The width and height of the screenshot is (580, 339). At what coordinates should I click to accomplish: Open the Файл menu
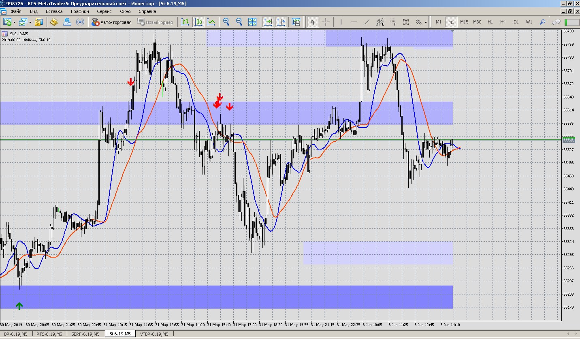tap(16, 11)
